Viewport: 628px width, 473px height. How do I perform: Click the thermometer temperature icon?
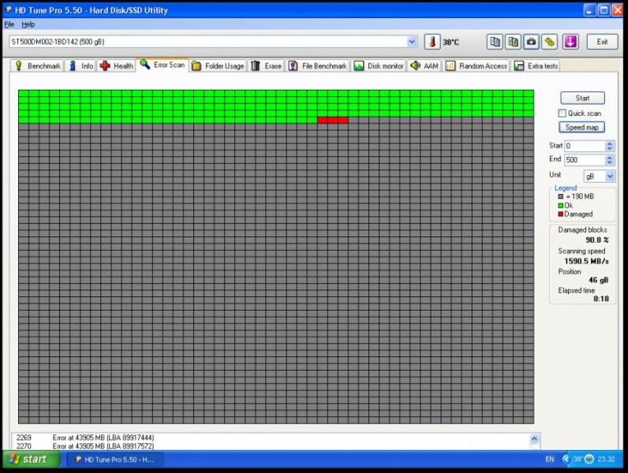(x=432, y=42)
